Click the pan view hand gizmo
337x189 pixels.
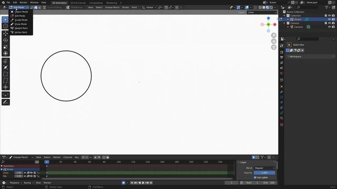coord(274,41)
